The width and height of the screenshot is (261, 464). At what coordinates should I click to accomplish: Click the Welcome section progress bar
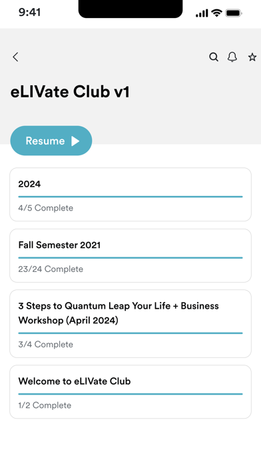pos(130,394)
